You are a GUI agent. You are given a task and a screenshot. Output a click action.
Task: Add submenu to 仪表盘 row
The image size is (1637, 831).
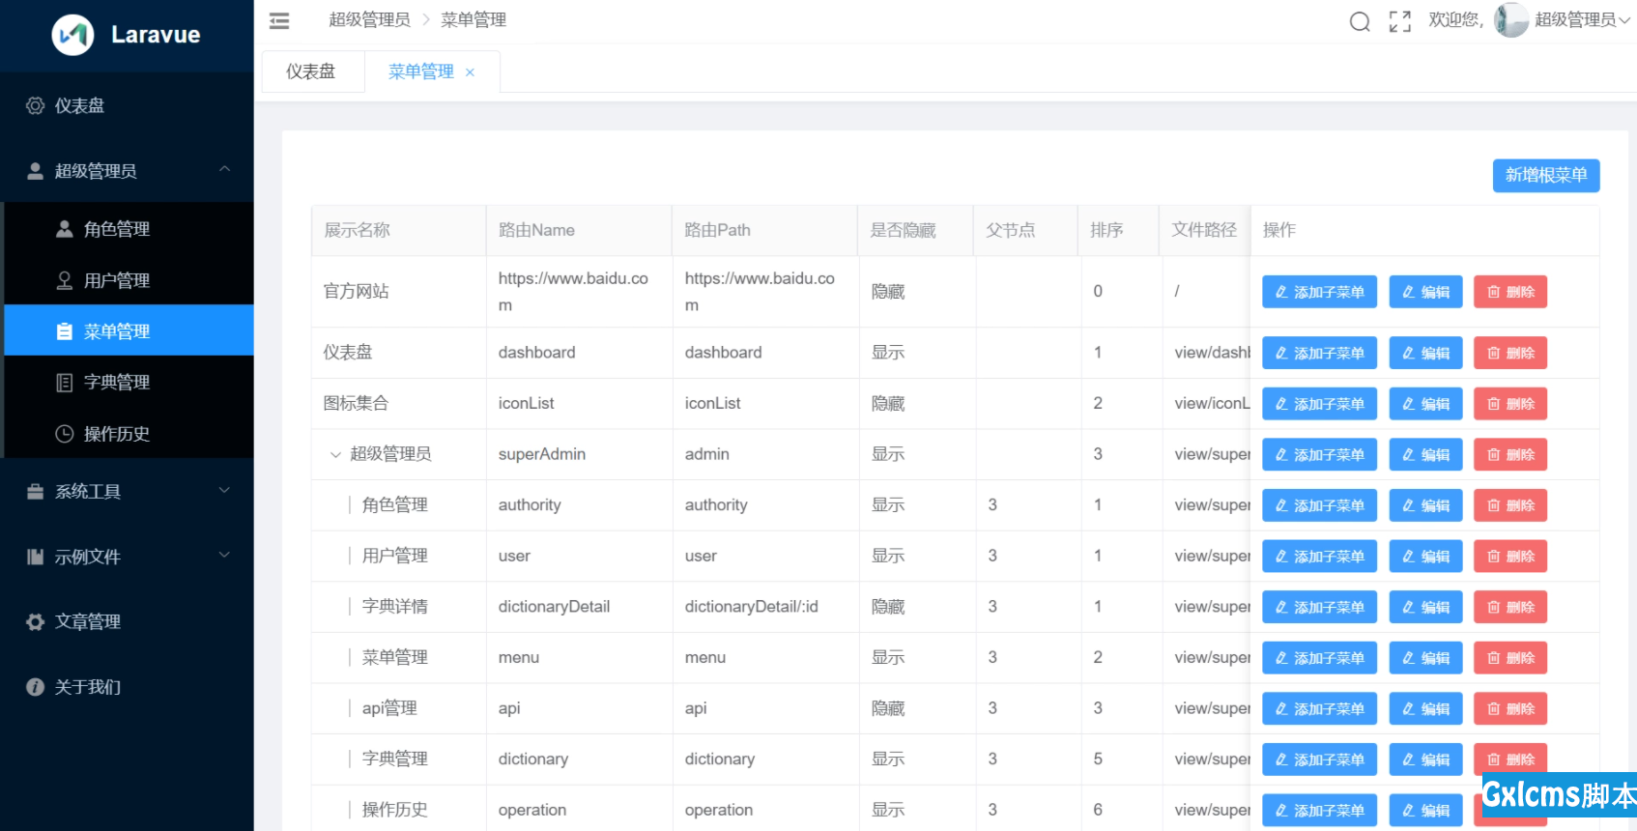1319,353
